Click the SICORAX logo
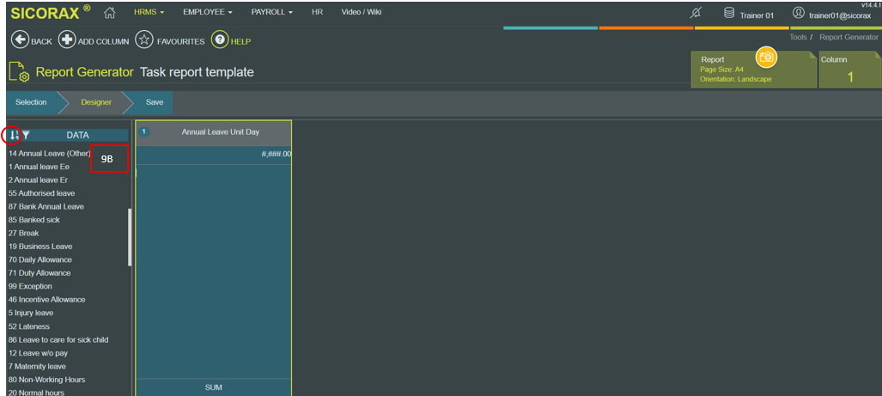882x396 pixels. pos(50,12)
